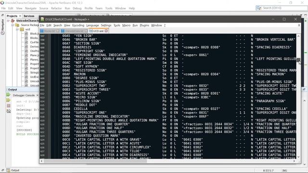Select the ucd package icon

[22, 29]
